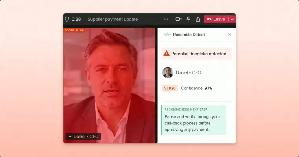Leave the call with red Leave button
This screenshot has width=299, height=157.
coord(216,19)
